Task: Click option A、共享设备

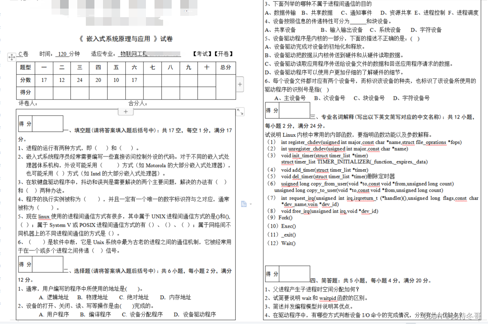Action: tap(280, 30)
